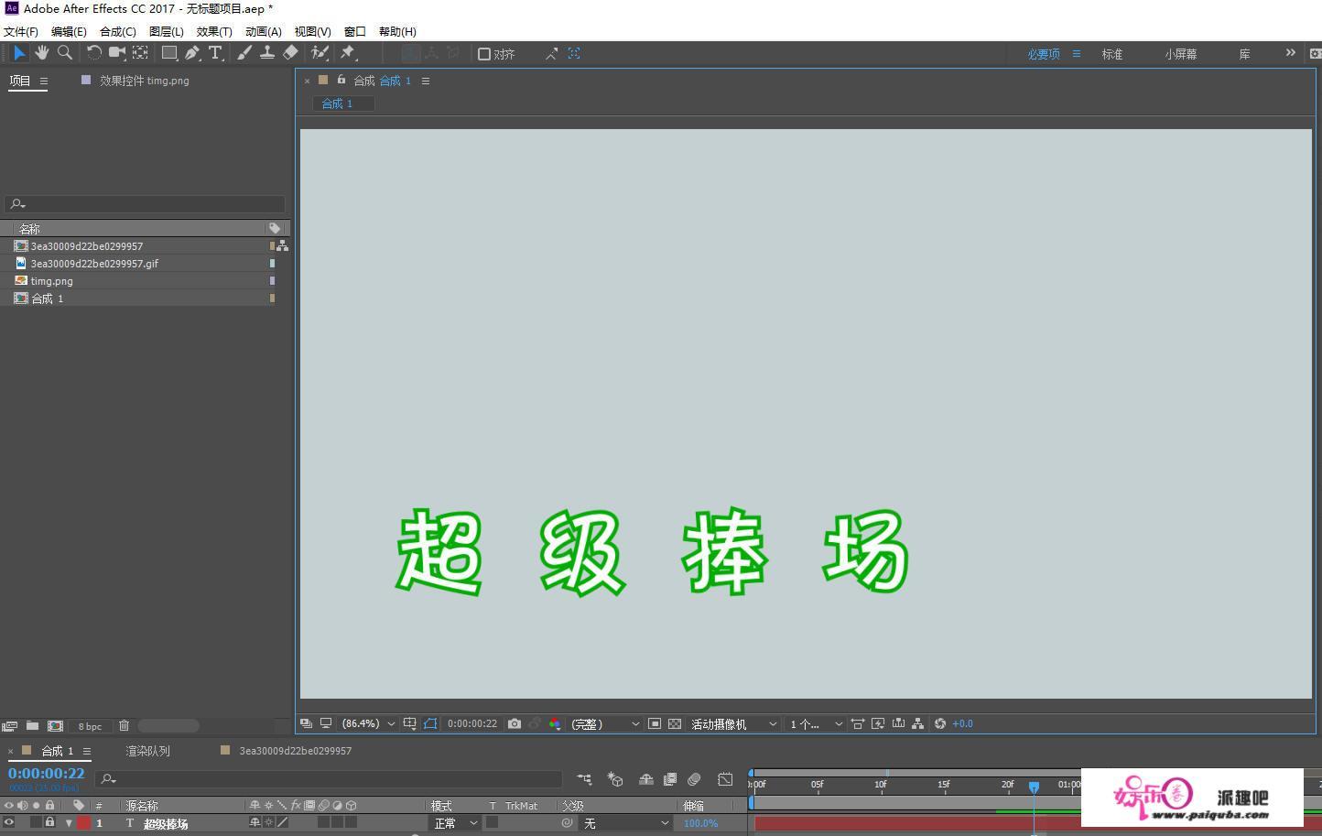Select the Pen tool

tap(192, 53)
